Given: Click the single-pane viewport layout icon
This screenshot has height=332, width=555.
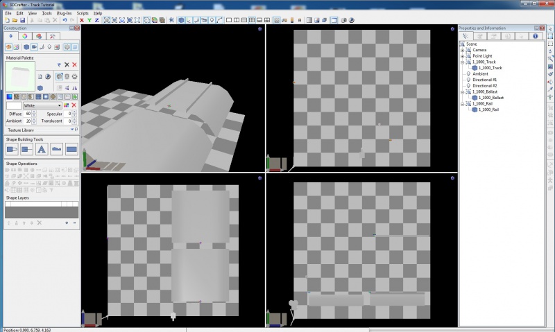Looking at the screenshot, I should point(229,21).
